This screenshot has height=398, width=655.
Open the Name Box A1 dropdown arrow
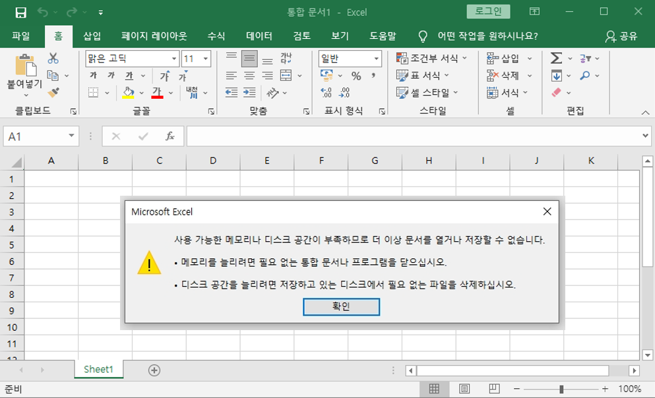71,136
